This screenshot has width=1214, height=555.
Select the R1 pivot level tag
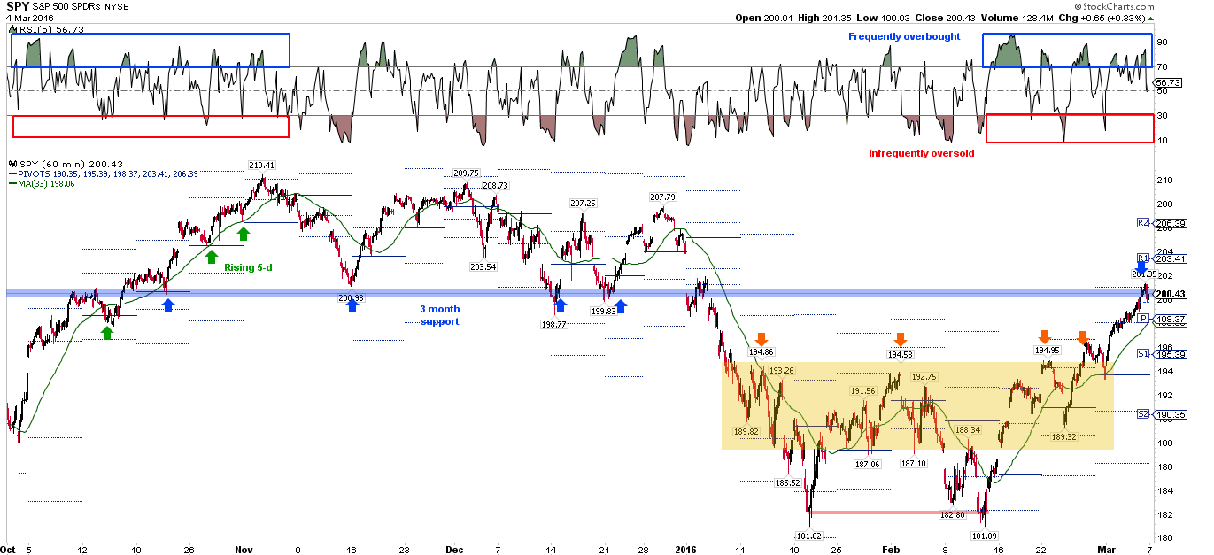click(x=1142, y=258)
